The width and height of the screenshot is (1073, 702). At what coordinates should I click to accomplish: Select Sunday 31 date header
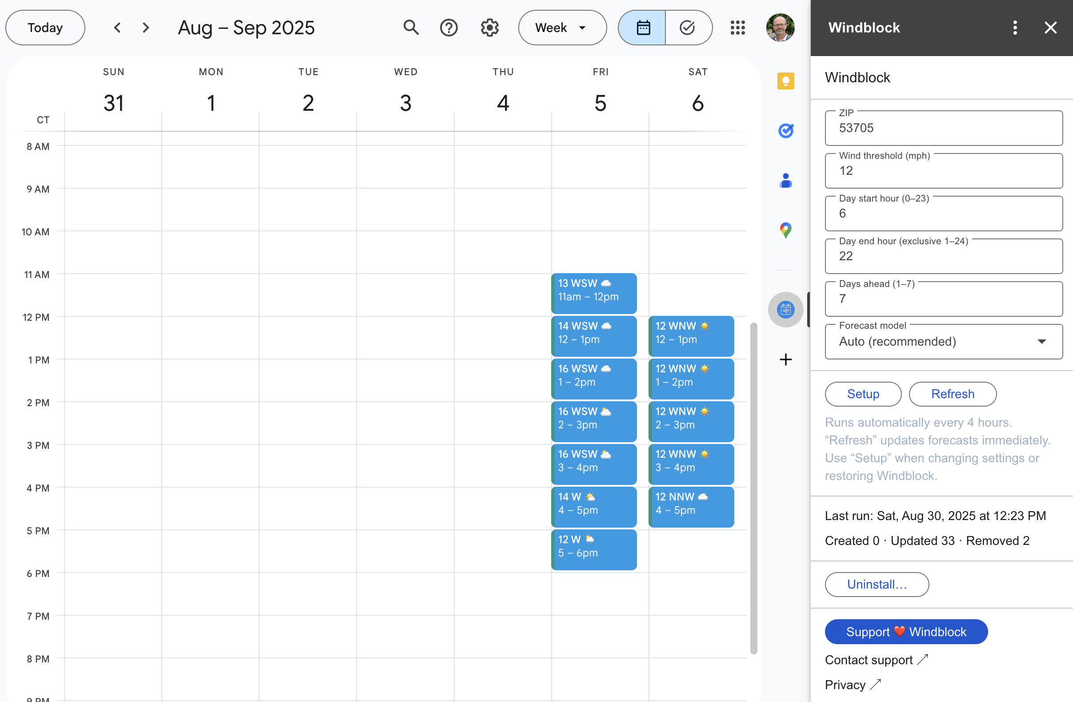point(114,103)
